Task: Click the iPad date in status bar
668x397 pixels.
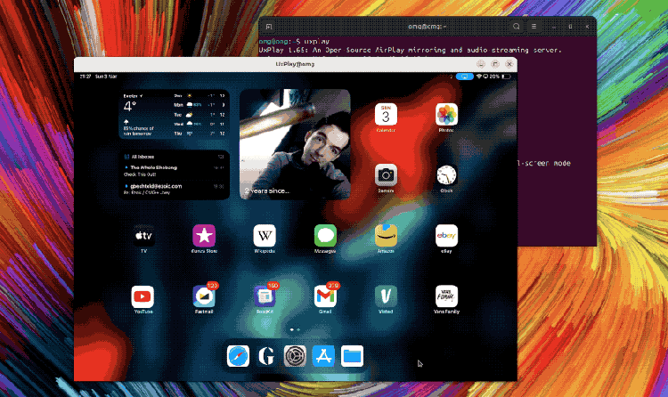Action: click(x=106, y=77)
